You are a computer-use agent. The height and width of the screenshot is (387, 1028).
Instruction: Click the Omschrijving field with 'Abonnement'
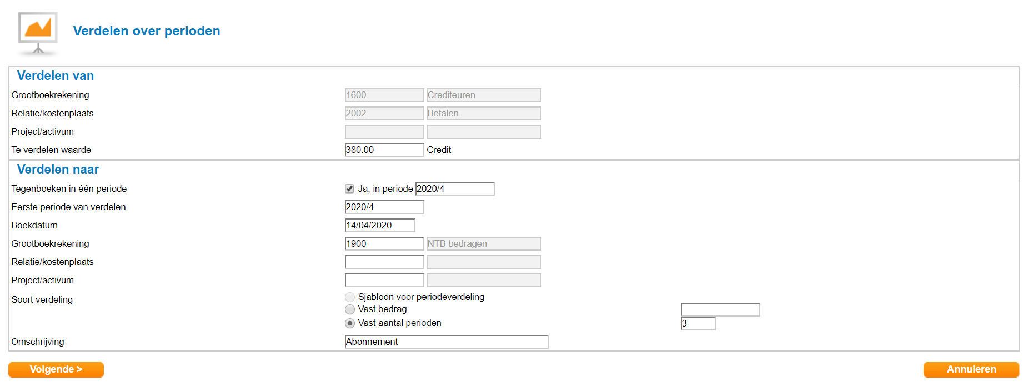446,342
